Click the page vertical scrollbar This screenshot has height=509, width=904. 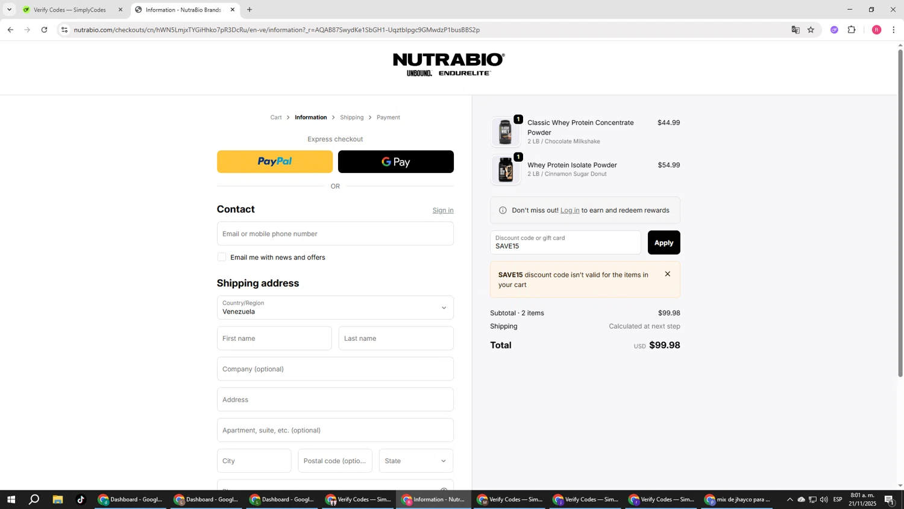click(900, 213)
